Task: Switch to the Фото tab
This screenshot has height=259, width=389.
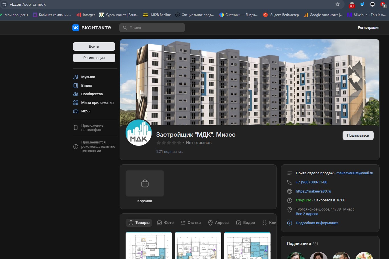Action: 165,223
